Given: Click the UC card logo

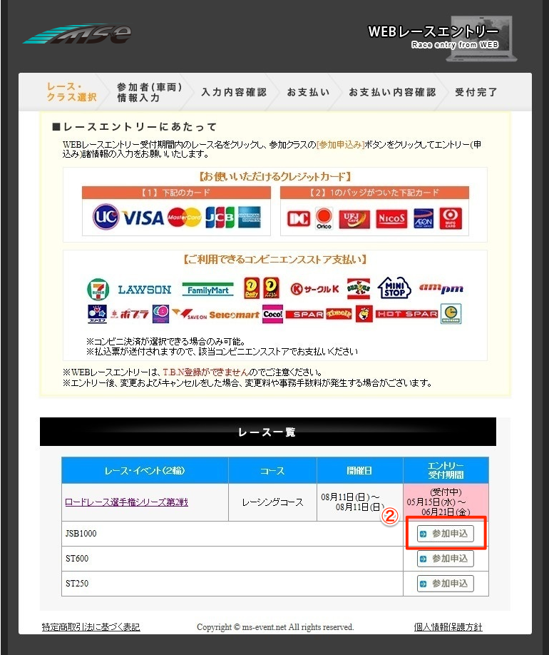Looking at the screenshot, I should [x=106, y=217].
